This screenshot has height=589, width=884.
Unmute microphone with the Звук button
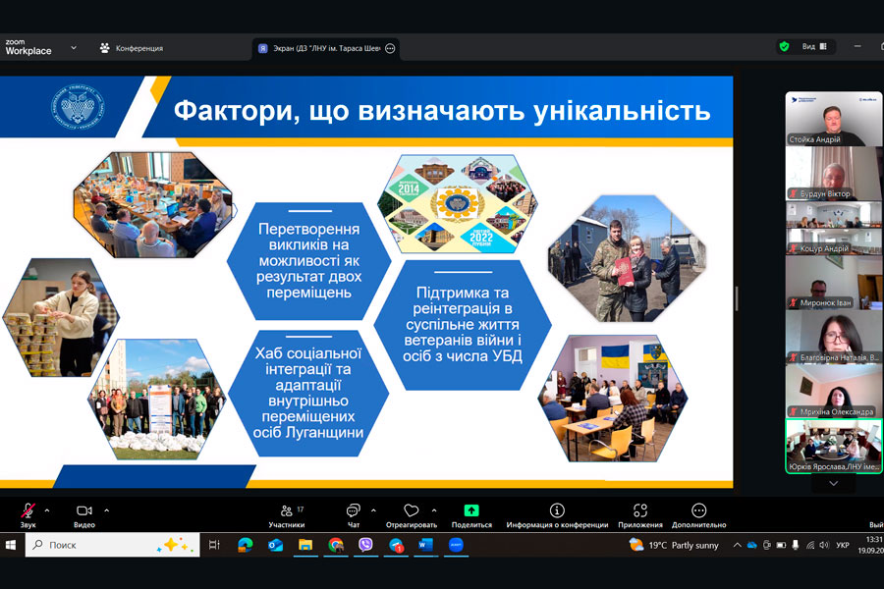pos(28,515)
